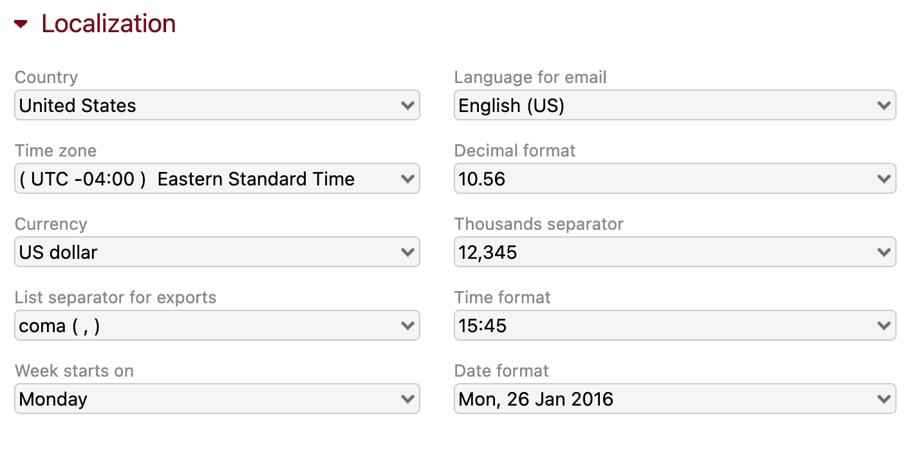
Task: Click chevron arrow on Time format field
Action: (x=884, y=325)
